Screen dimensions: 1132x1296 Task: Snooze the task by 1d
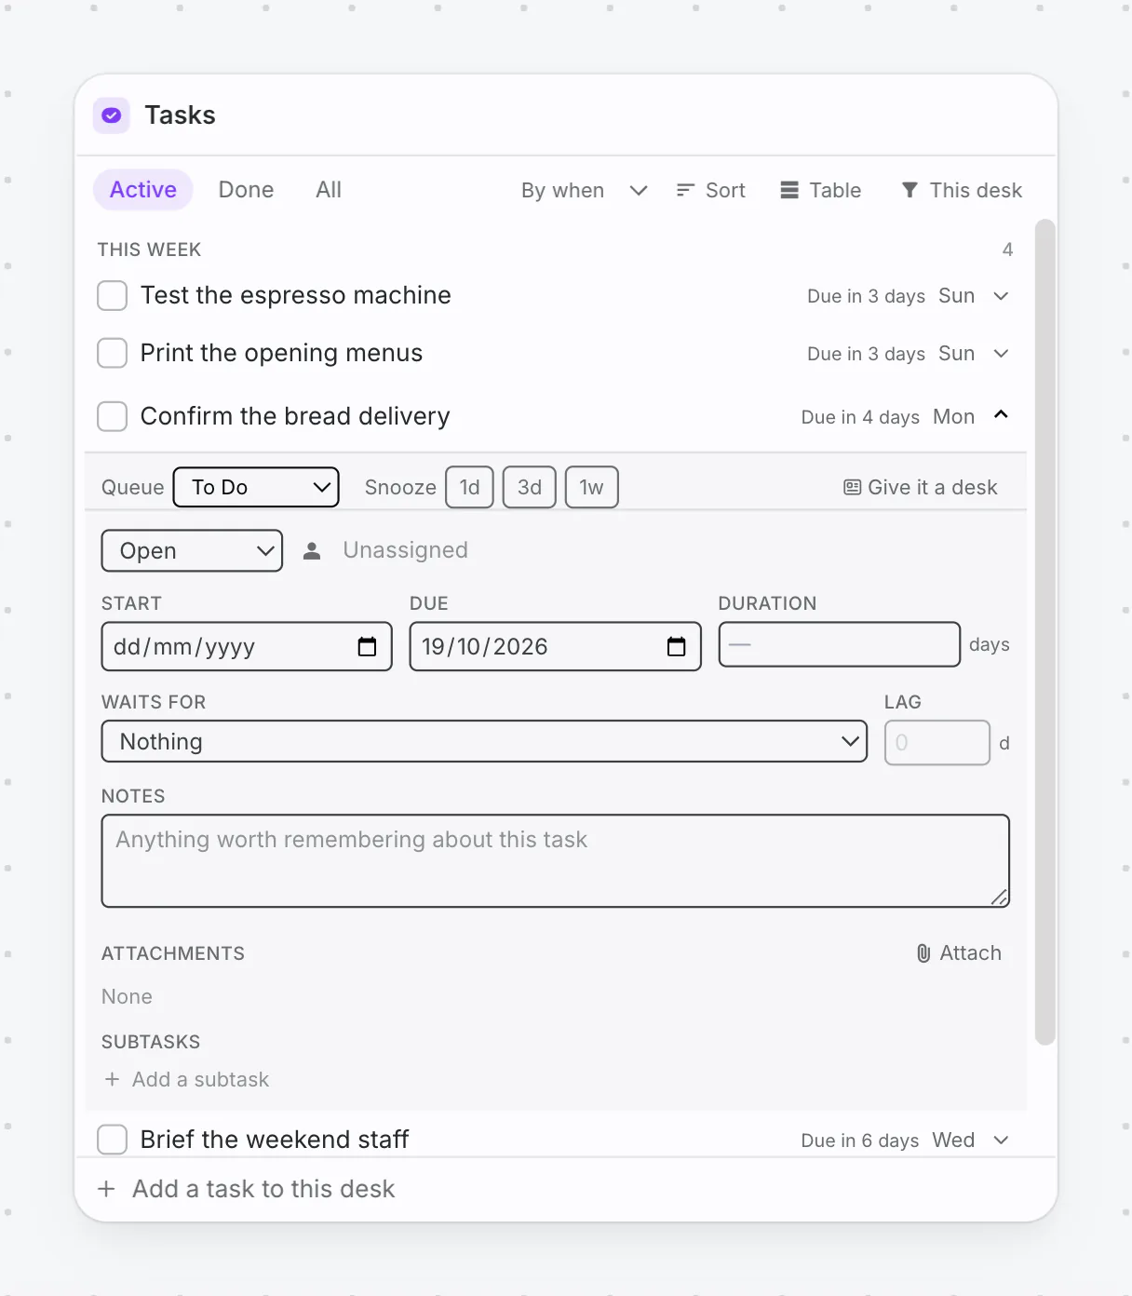pos(470,487)
